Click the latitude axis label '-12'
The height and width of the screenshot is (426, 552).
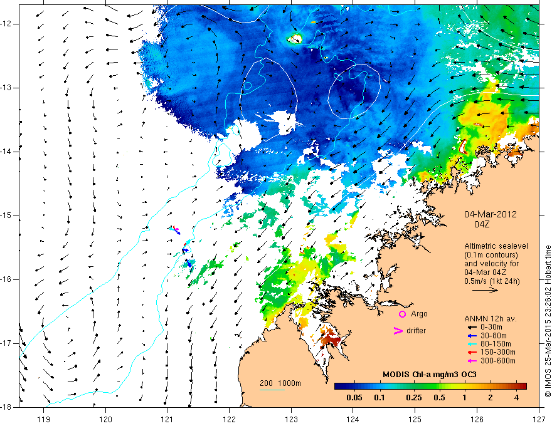(x=7, y=24)
